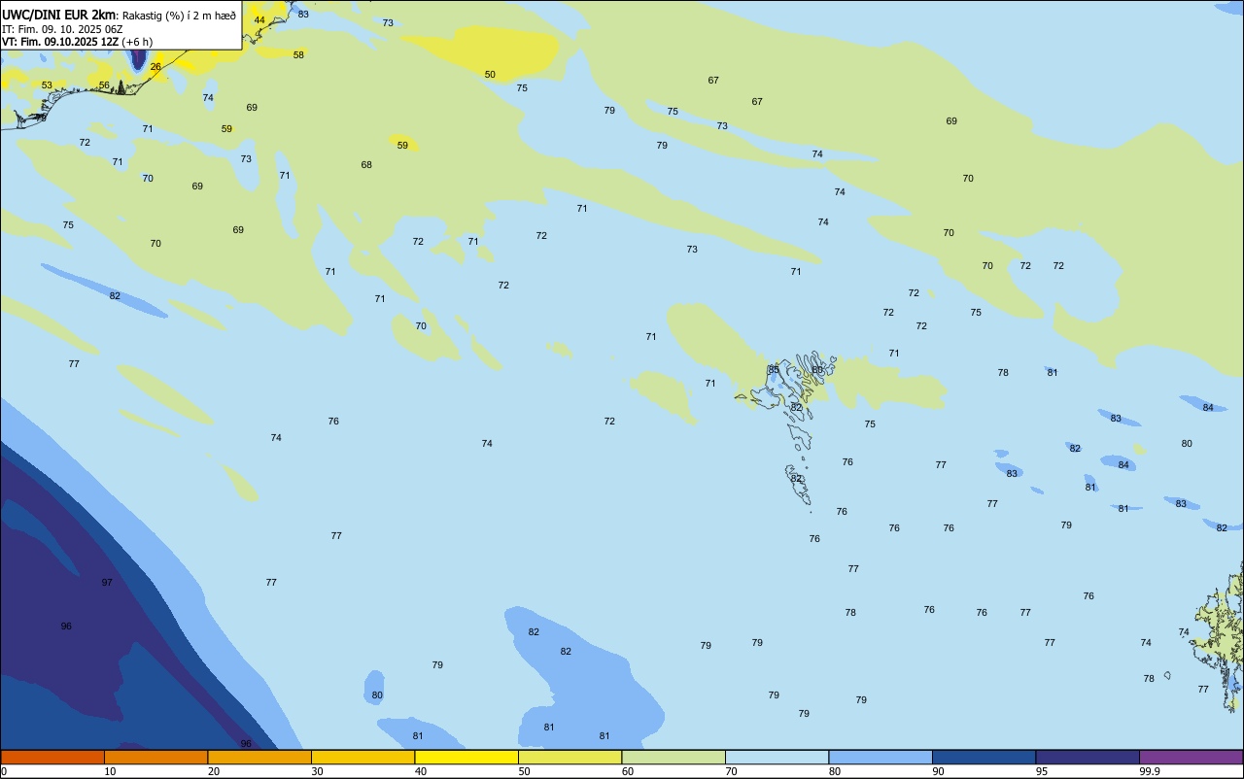1244x779 pixels.
Task: Select the 95–99.9 navy legend swatch
Action: point(1088,757)
